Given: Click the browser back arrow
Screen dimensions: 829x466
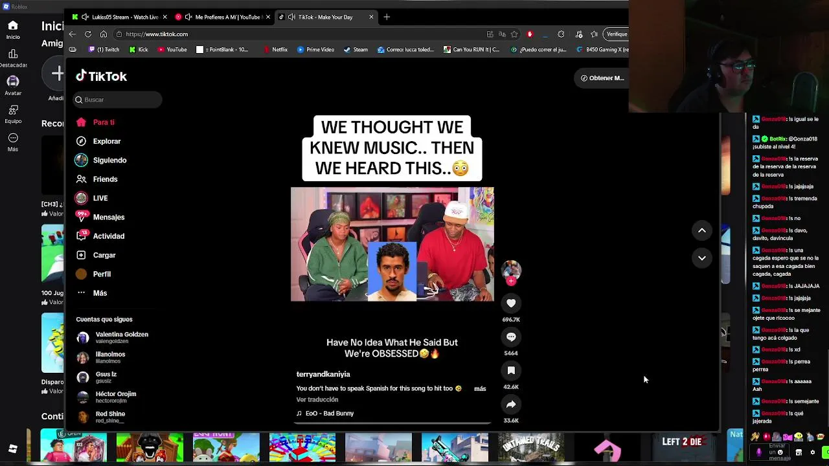Looking at the screenshot, I should tap(73, 34).
